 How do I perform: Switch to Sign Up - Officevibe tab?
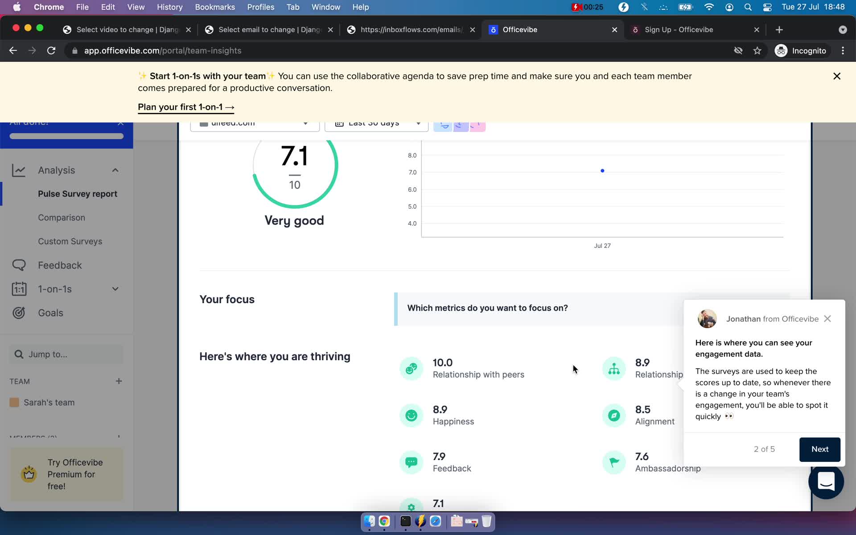pyautogui.click(x=694, y=30)
